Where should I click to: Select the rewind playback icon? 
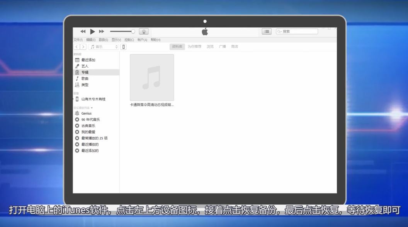tap(83, 31)
